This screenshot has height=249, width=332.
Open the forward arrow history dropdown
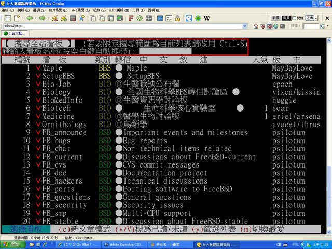pyautogui.click(x=48, y=18)
